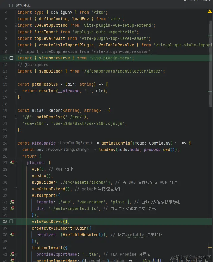Click './auto-imports.d.ts' string on line 34
The width and height of the screenshot is (213, 262).
click(x=73, y=208)
